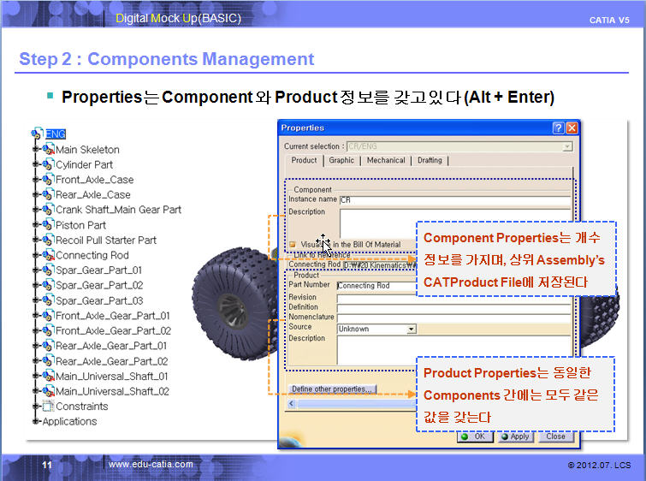Toggle Visualize in the Bill Of Material
The image size is (646, 481).
(293, 244)
